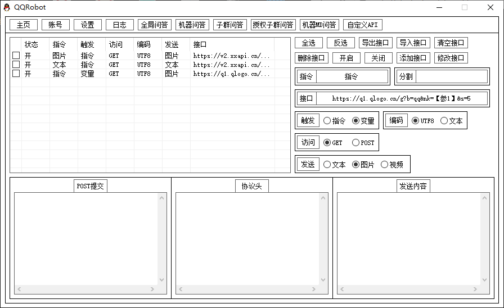Select 视频 as the send type
This screenshot has height=308, width=504.
(x=385, y=165)
